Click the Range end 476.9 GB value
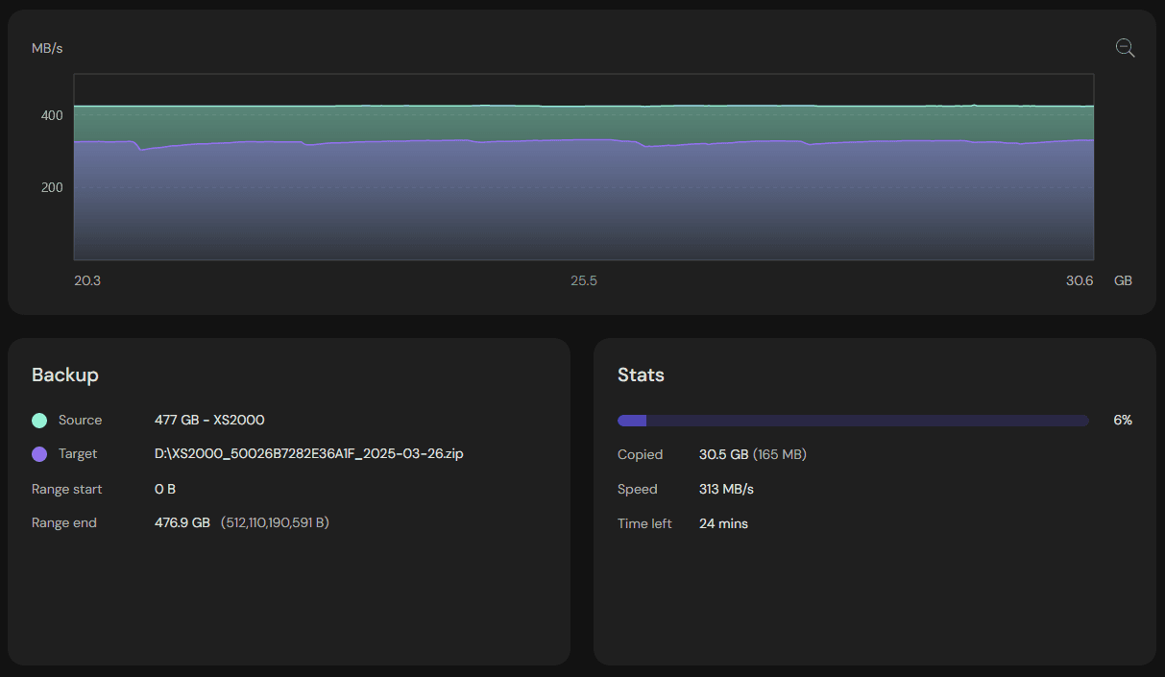This screenshot has width=1165, height=677. [182, 523]
